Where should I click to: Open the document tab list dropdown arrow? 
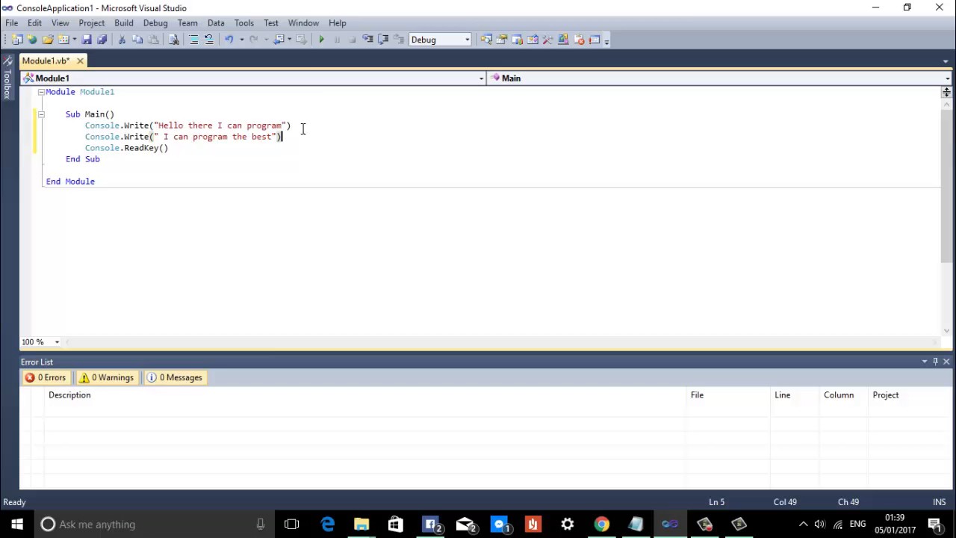pyautogui.click(x=946, y=61)
